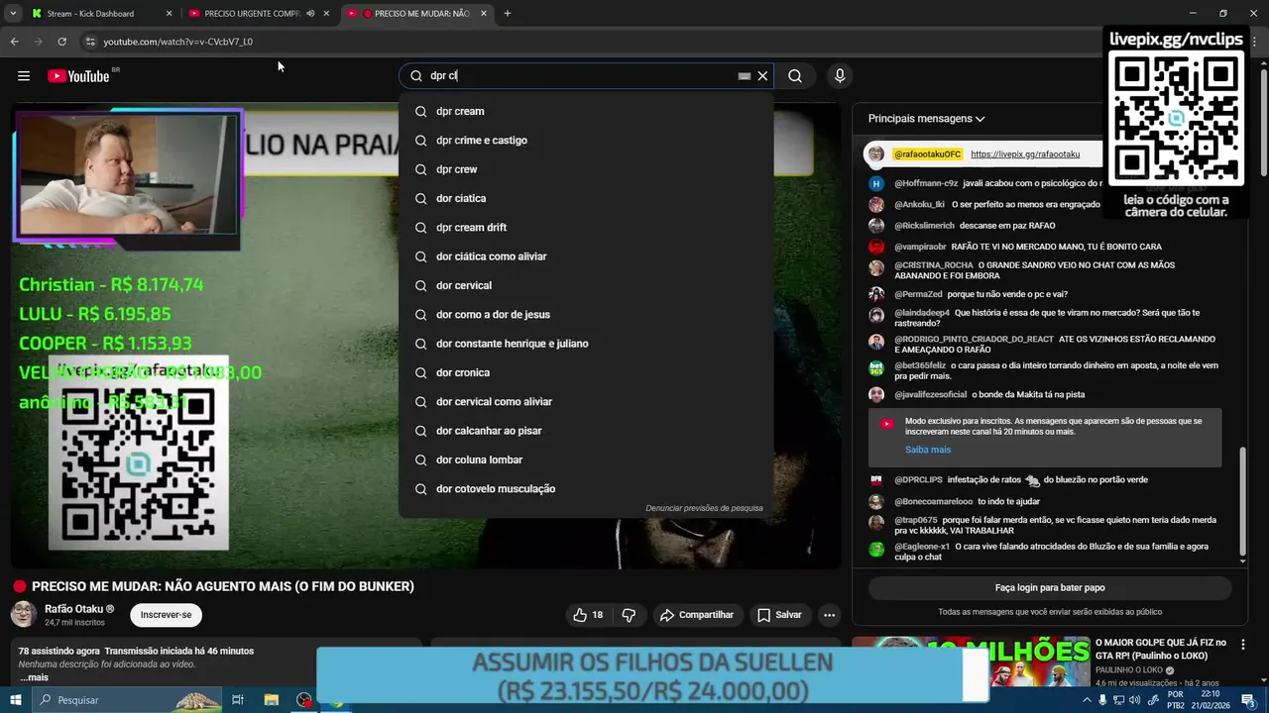
Task: Choose suggestion 'dpr crime e castigo'
Action: coord(586,141)
